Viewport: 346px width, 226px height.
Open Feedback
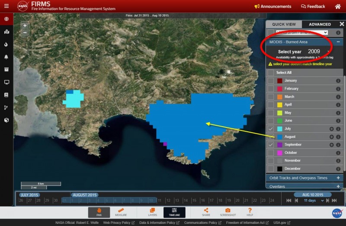[313, 6]
